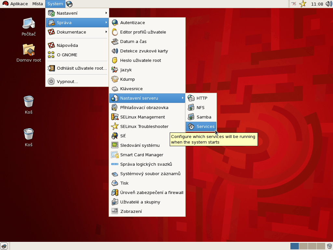Switch to the second workspace
Viewport: 333px width, 250px height.
click(x=303, y=246)
